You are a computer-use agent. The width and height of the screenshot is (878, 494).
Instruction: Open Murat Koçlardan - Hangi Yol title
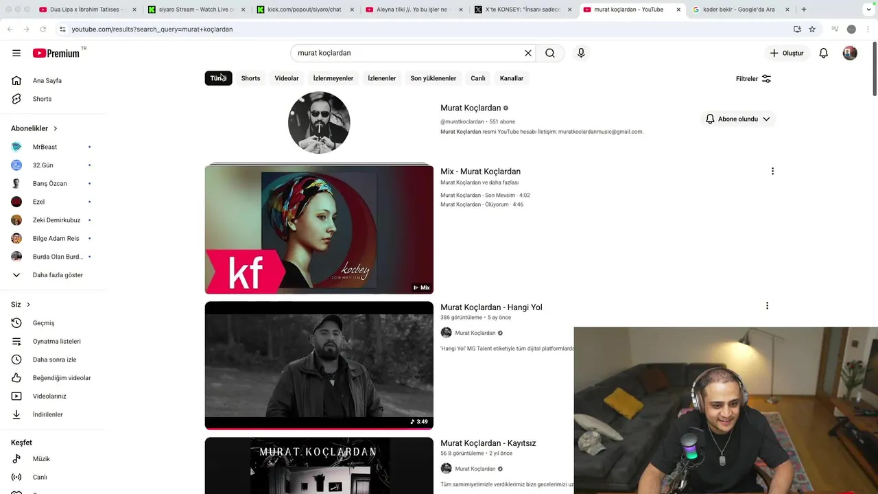point(491,307)
